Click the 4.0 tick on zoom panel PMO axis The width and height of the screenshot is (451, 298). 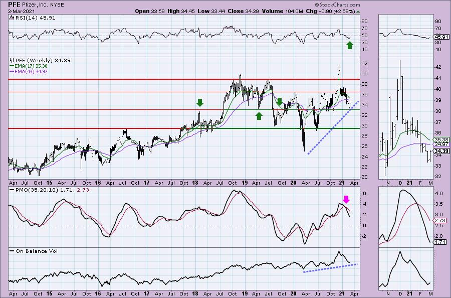point(439,194)
